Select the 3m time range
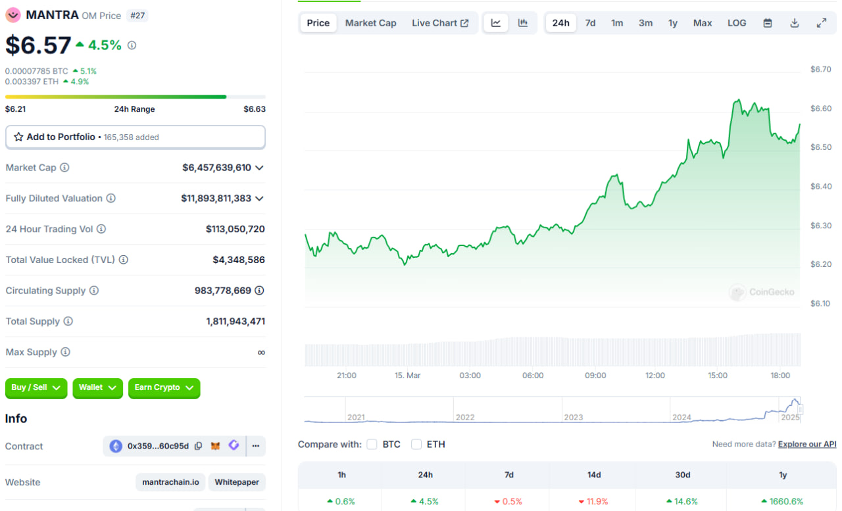 (646, 23)
